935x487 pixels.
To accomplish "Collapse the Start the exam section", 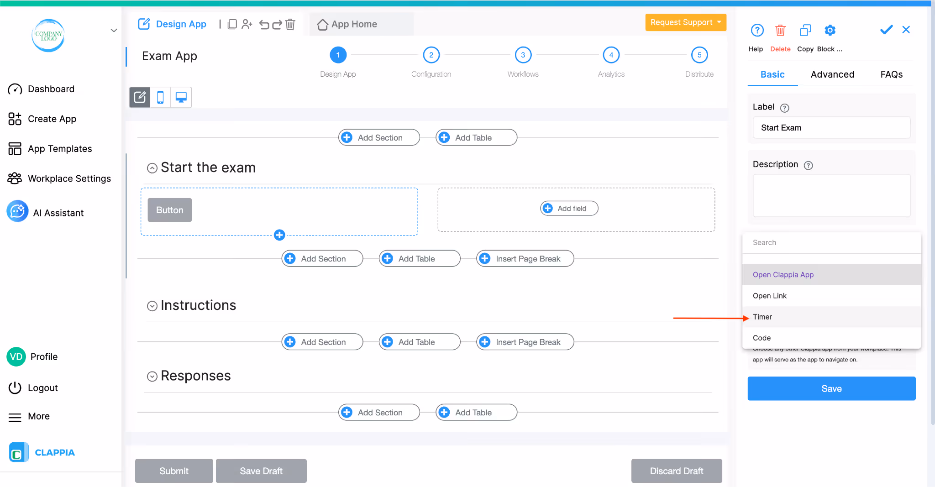I will click(152, 168).
